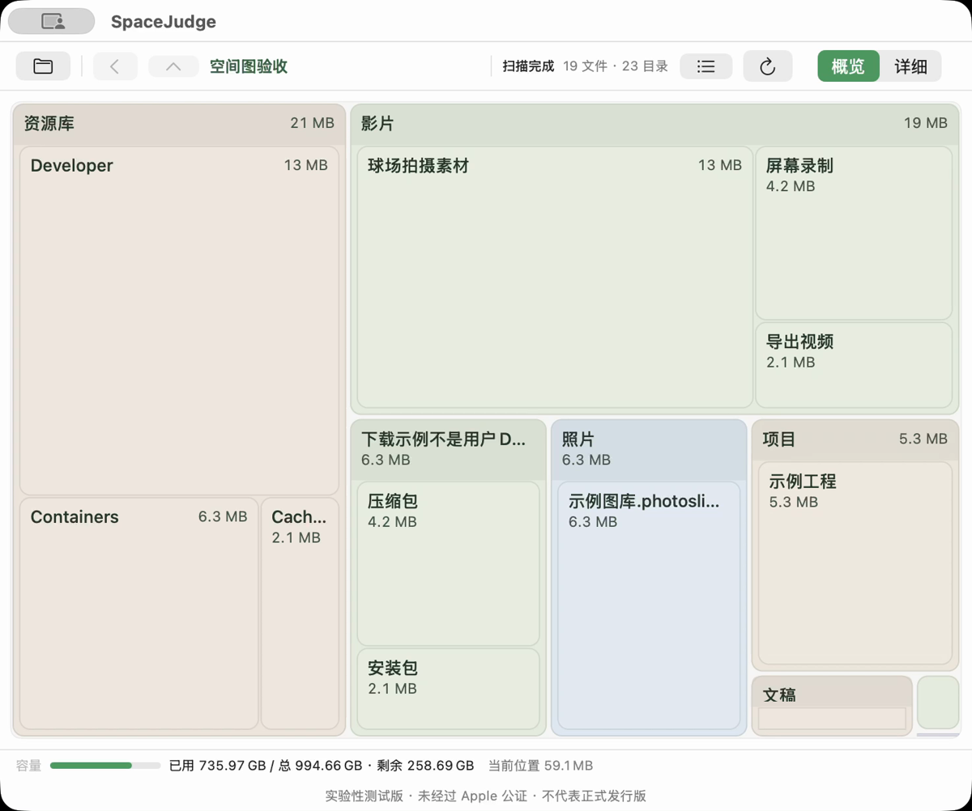This screenshot has height=811, width=972.
Task: Switch to the 详细 tab
Action: 910,66
